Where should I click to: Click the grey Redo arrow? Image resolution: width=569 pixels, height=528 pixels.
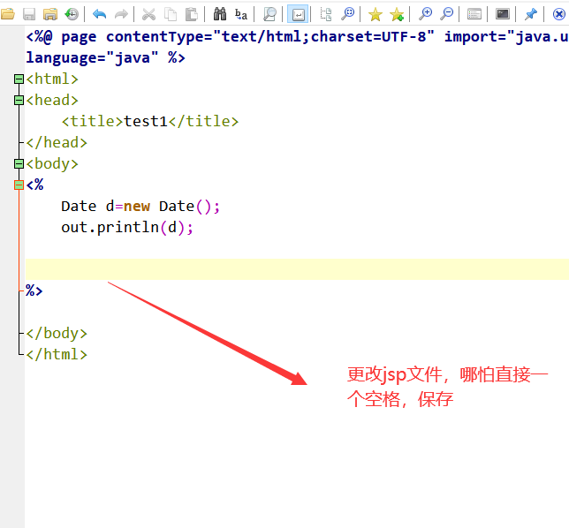coord(121,14)
